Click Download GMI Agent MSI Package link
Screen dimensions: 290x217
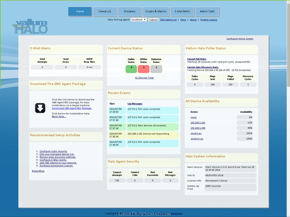72,108
